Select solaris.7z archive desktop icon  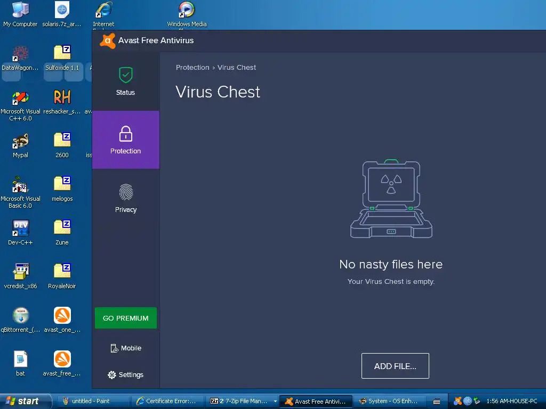62,14
